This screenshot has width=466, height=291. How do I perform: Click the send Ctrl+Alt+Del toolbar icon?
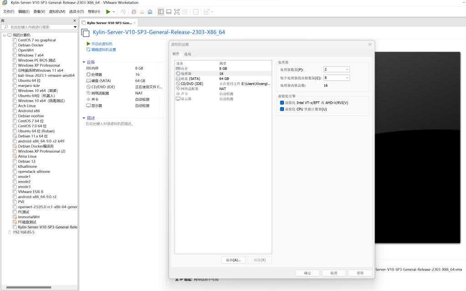point(123,12)
